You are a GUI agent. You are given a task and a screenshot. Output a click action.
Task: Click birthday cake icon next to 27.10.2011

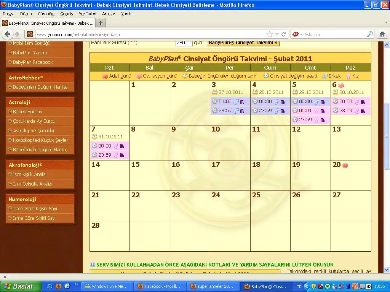click(214, 92)
